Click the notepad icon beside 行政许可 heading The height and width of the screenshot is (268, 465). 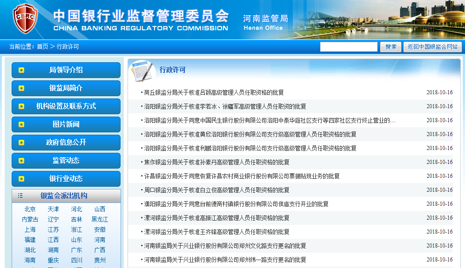pos(142,71)
